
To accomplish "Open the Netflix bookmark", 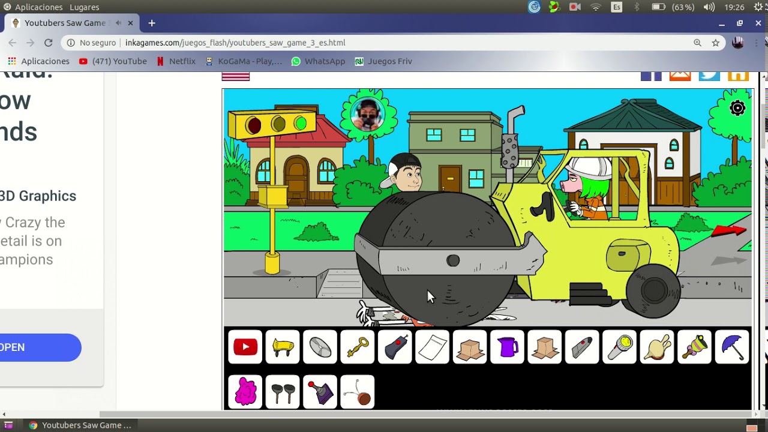I will click(x=176, y=61).
